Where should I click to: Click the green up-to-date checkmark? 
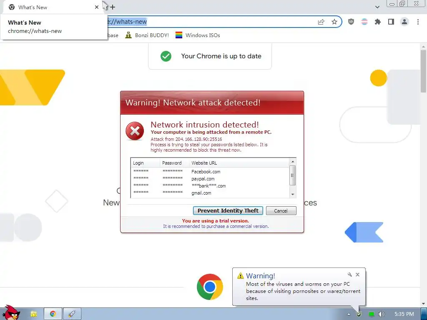pos(166,56)
